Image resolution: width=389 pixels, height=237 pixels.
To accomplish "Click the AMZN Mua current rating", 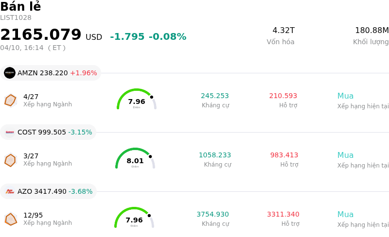I will coord(346,96).
